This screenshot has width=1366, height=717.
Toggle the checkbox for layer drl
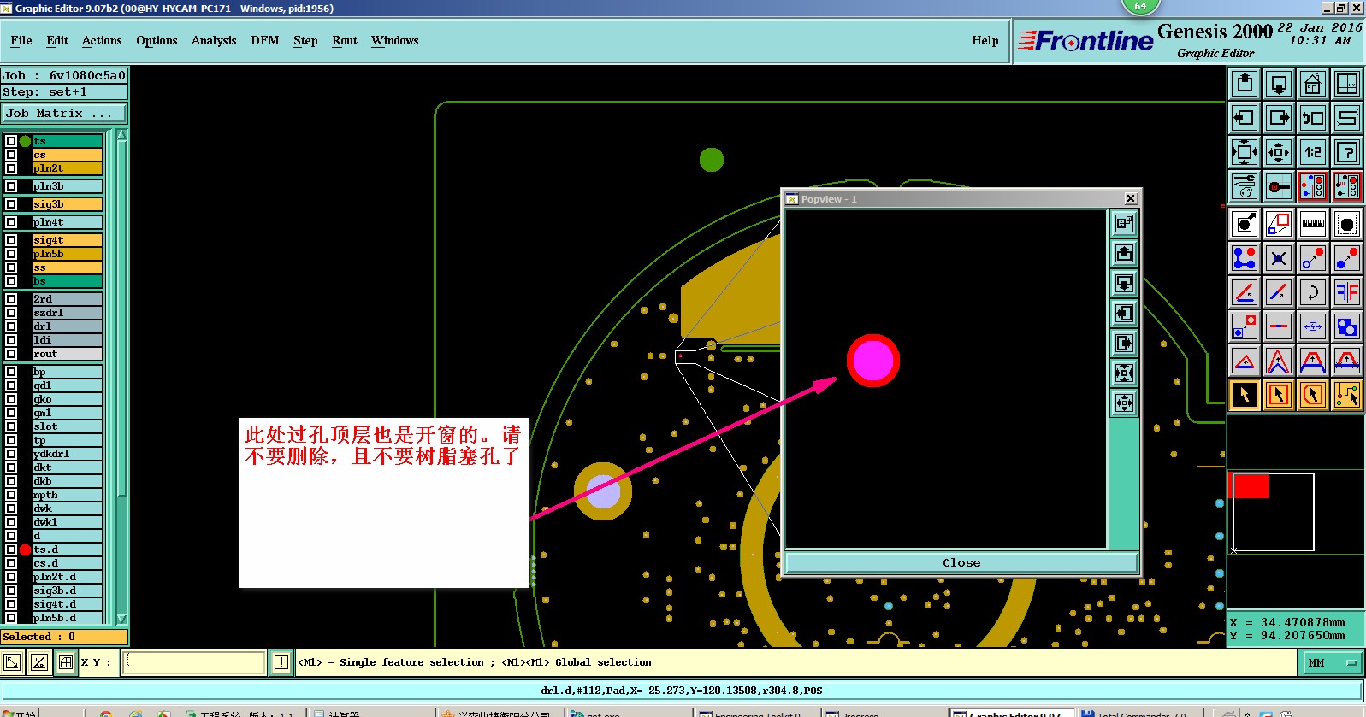(x=11, y=326)
